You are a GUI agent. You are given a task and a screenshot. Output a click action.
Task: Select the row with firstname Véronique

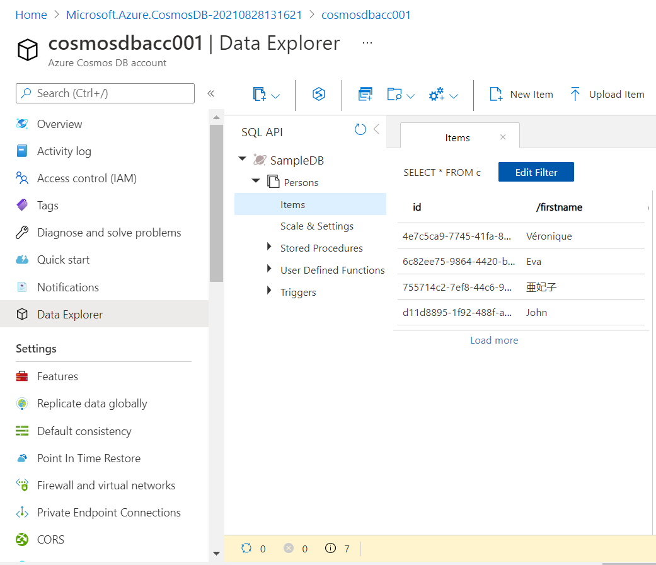[x=521, y=236]
